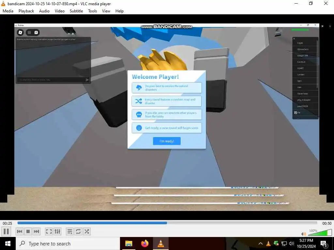Seek in the video timeline bar
The image size is (334, 250).
[x=167, y=223]
